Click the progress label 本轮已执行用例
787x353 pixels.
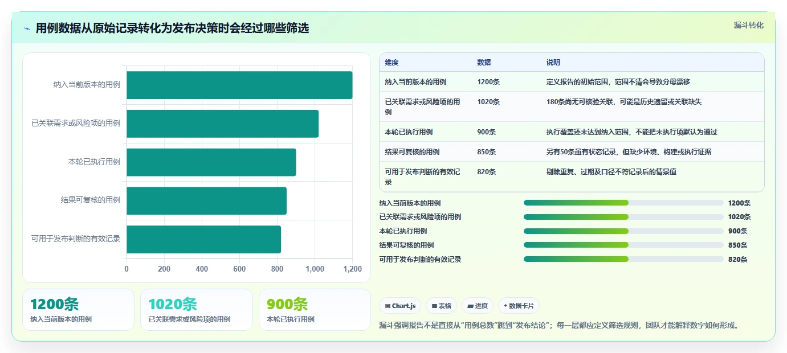(403, 231)
